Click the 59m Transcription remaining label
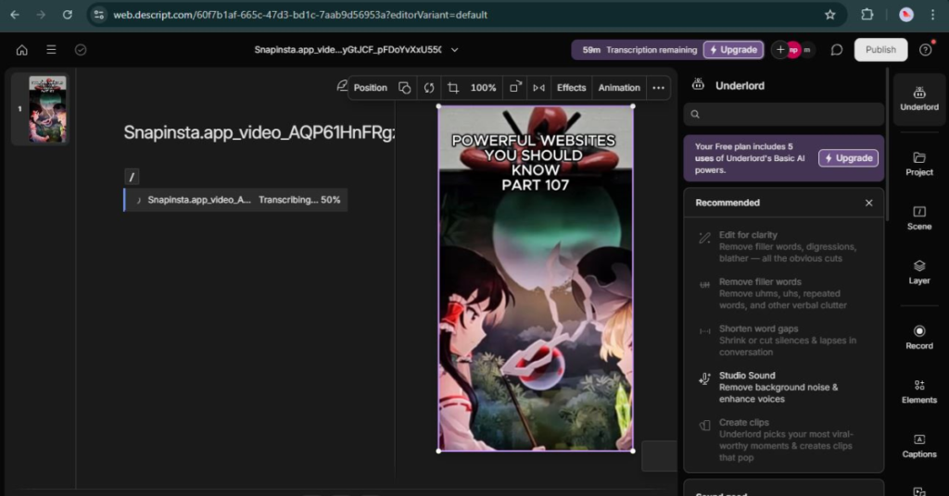 [639, 50]
